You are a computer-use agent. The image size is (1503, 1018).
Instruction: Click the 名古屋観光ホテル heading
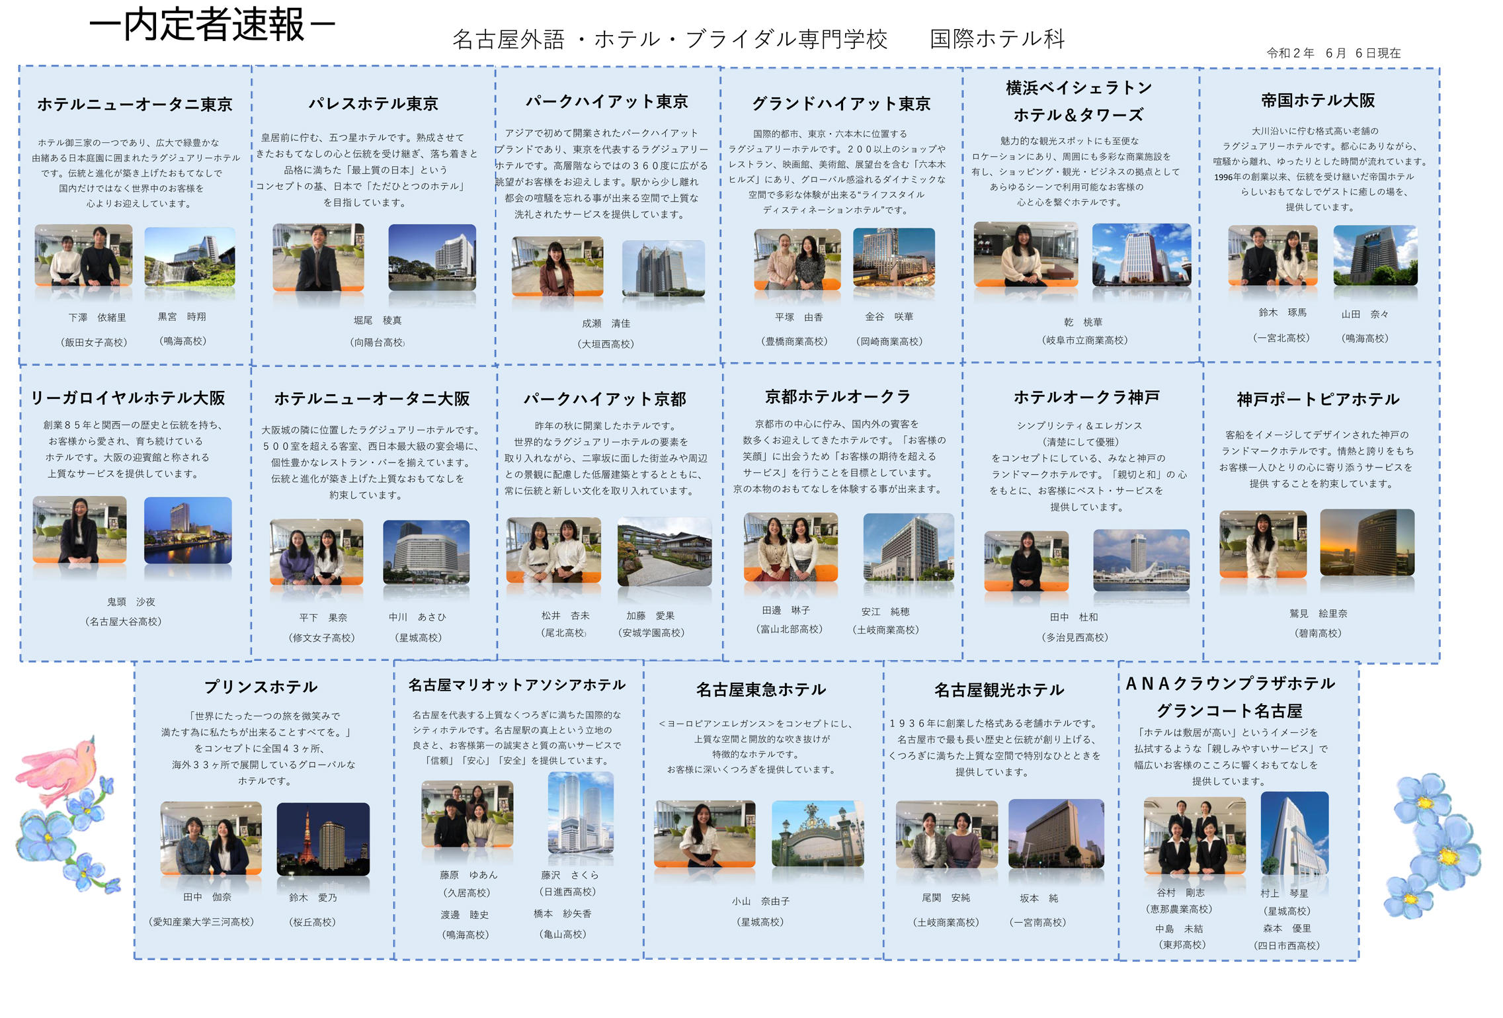(998, 691)
